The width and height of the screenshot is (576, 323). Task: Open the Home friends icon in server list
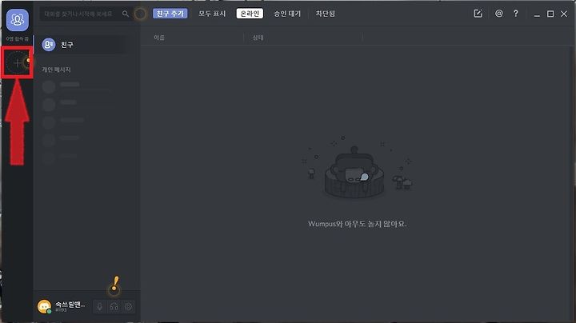pos(18,20)
